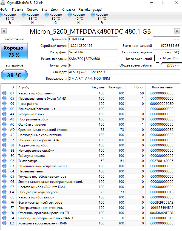Click the Хорошо 73 % health status button
This screenshot has height=231, width=182.
(14, 51)
